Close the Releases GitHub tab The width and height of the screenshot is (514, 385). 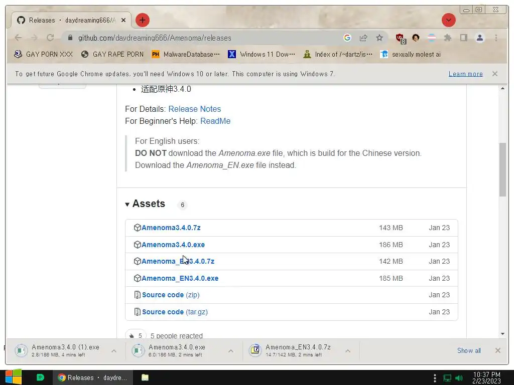click(123, 20)
